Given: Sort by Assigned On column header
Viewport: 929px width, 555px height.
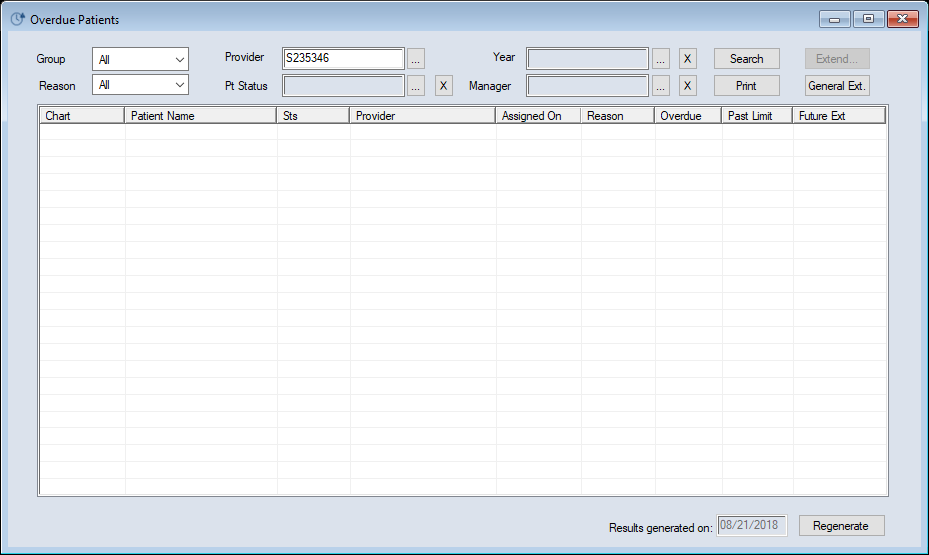Looking at the screenshot, I should point(538,116).
